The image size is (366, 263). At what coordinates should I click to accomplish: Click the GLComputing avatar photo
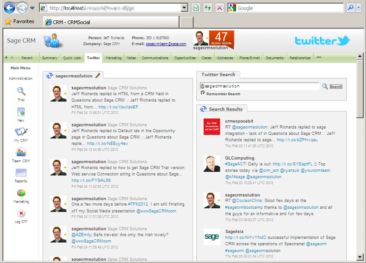[x=211, y=164]
